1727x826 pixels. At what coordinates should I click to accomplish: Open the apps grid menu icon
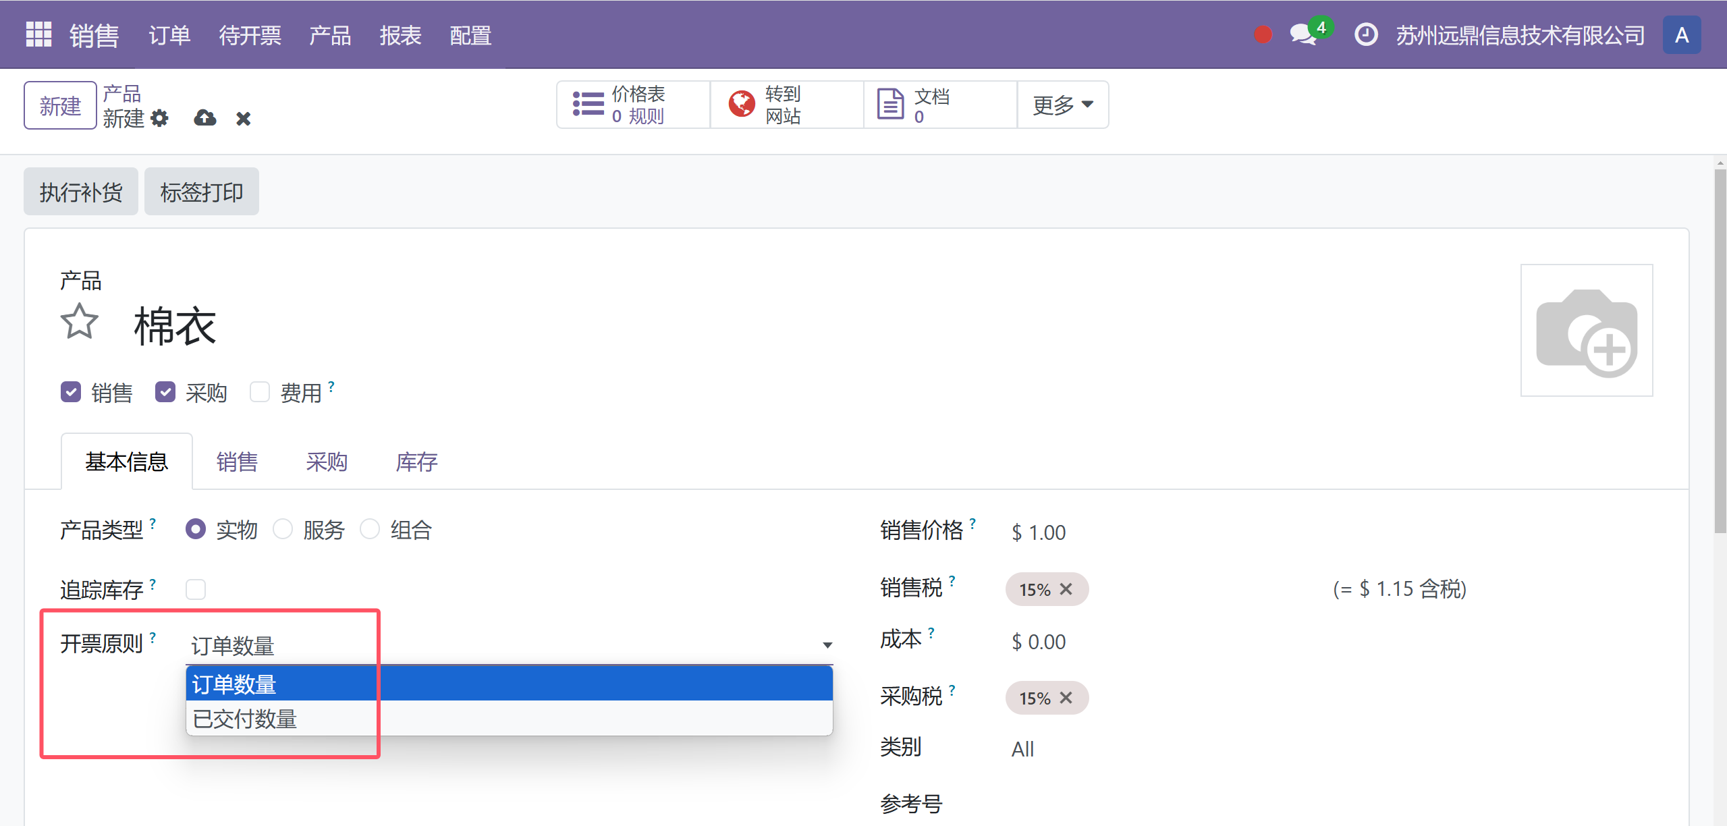(38, 34)
